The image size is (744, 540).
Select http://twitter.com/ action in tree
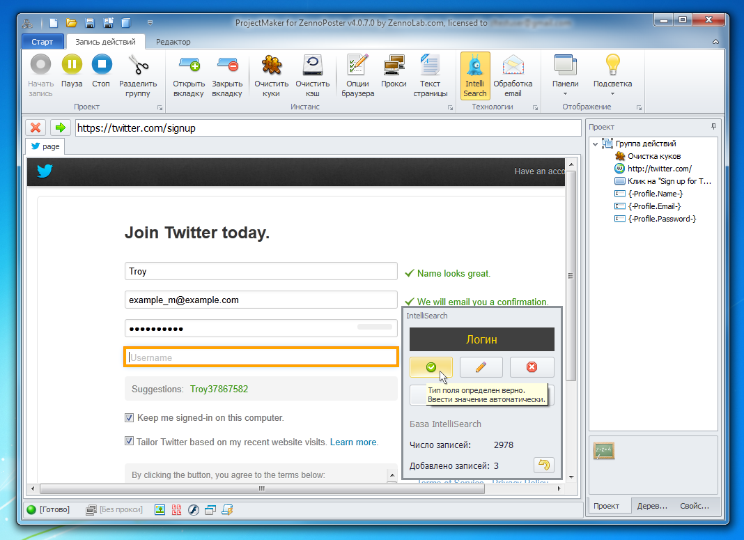coord(653,169)
